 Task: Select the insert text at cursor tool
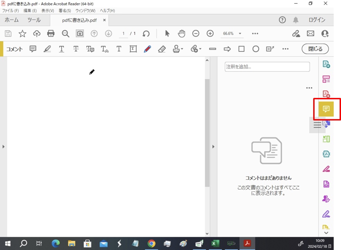pyautogui.click(x=105, y=49)
